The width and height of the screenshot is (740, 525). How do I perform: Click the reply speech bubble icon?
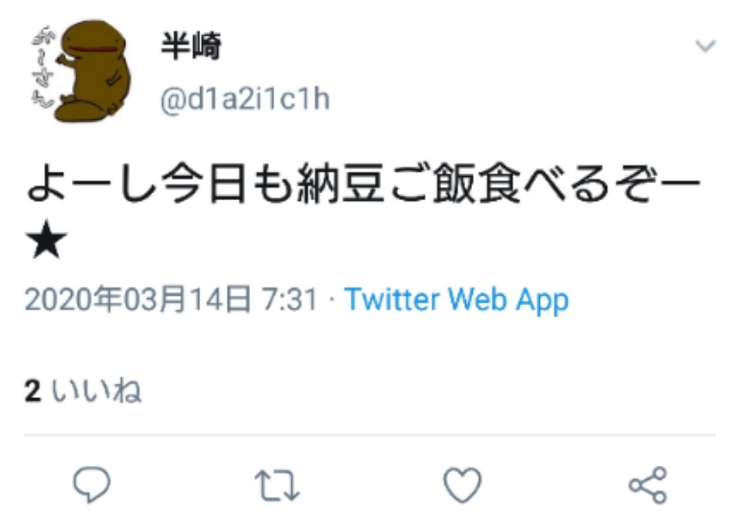(92, 485)
